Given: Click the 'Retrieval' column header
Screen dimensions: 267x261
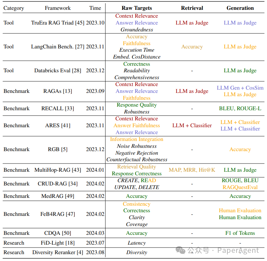Looking at the screenshot, I should click(x=192, y=8).
